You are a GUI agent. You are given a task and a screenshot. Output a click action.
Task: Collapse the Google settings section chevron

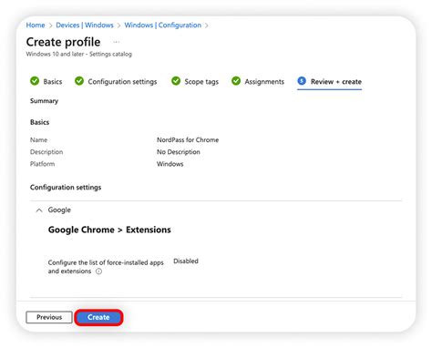tap(39, 210)
